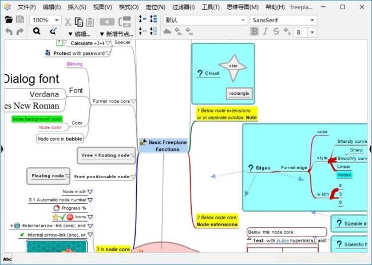Unfold the Format node core node triangle
372x265 pixels.
pos(133,101)
